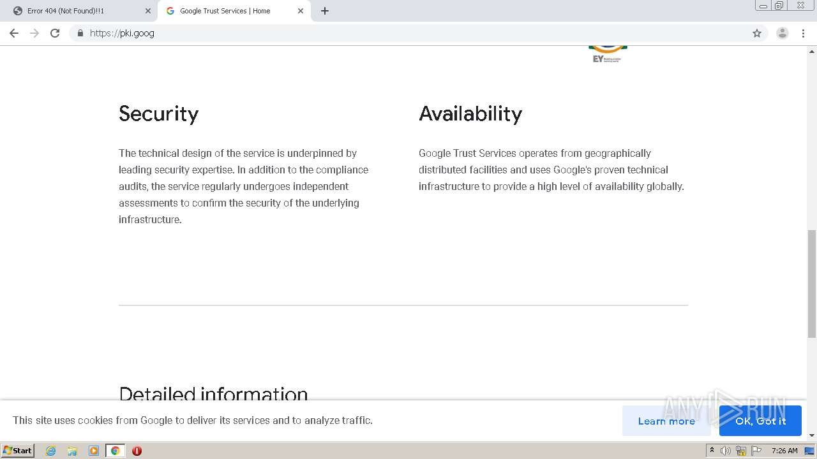
Task: Accept cookies with OK, Got it
Action: click(760, 421)
